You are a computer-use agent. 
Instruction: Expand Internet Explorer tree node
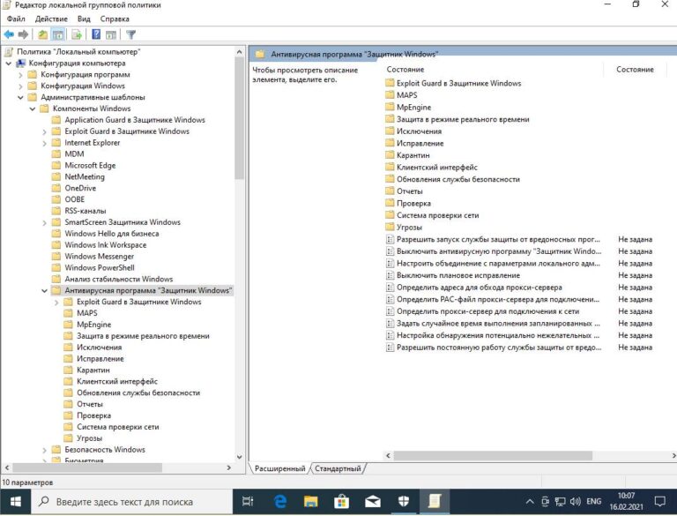point(44,143)
